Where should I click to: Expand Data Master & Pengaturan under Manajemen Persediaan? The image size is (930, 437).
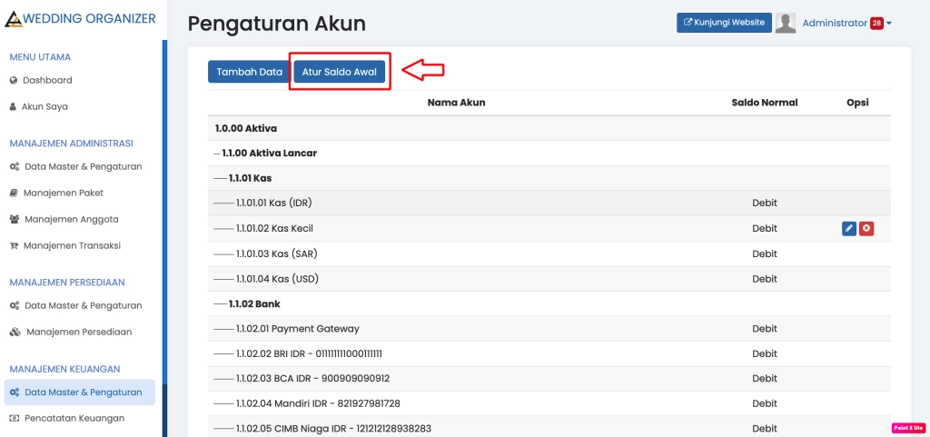[x=83, y=305]
